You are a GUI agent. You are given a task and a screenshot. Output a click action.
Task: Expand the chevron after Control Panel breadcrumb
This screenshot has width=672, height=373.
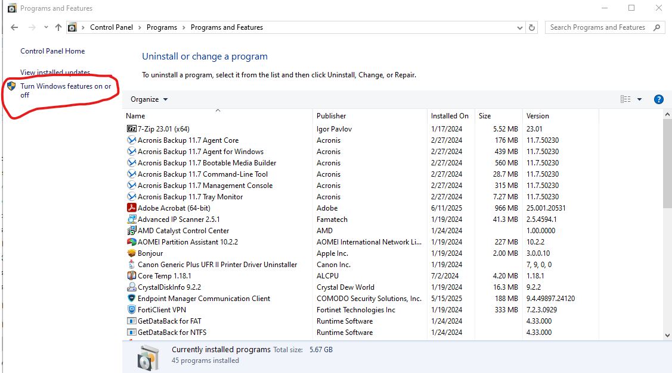tap(140, 27)
